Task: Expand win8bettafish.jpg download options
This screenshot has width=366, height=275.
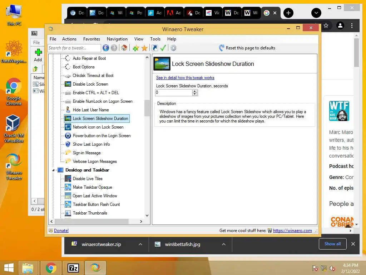Action: (224, 244)
